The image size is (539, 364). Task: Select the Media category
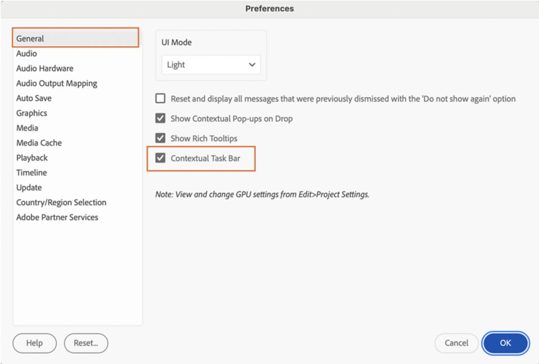27,128
